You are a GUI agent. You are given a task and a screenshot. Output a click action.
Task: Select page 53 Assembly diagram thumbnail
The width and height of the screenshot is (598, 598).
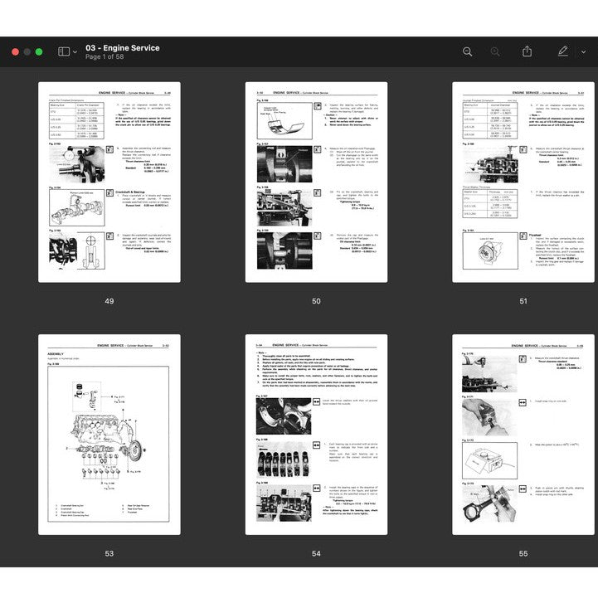109,435
